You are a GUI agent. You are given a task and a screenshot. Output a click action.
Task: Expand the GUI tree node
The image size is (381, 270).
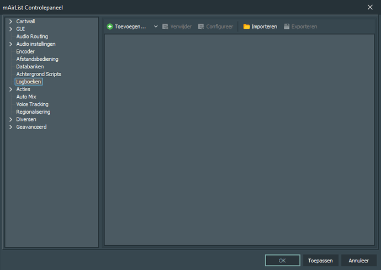[x=10, y=29]
